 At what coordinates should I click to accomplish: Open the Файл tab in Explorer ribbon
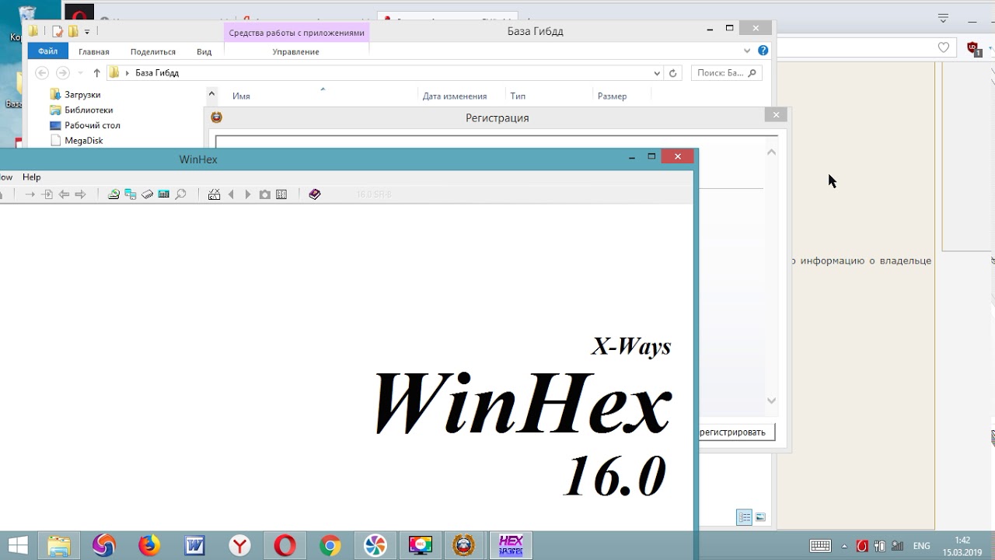pyautogui.click(x=47, y=51)
